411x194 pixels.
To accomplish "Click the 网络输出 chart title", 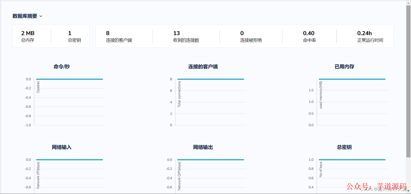I will pos(203,147).
